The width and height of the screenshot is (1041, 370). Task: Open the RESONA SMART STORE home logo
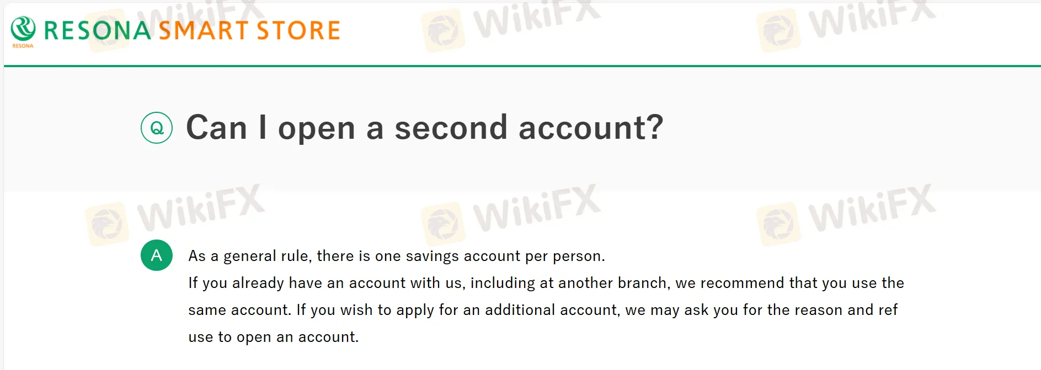pos(174,29)
